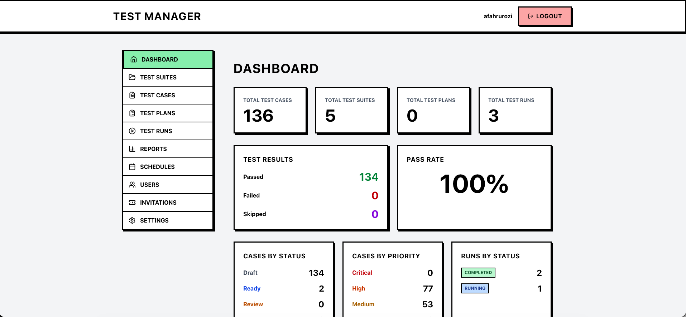Click the Schedules calendar icon

coord(132,167)
